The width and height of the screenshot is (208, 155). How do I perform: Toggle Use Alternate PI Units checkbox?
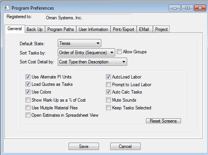pyautogui.click(x=28, y=77)
